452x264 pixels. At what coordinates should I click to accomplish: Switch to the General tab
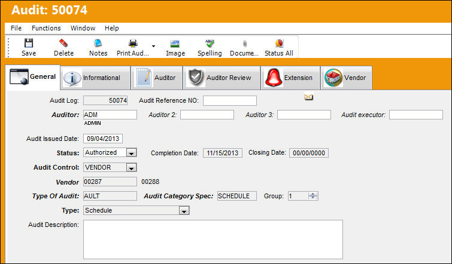tap(32, 77)
